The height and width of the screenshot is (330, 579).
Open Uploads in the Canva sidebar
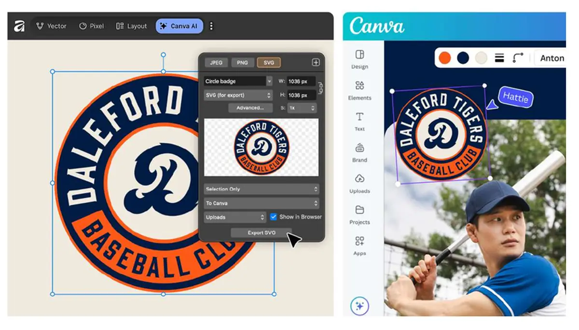coord(359,183)
